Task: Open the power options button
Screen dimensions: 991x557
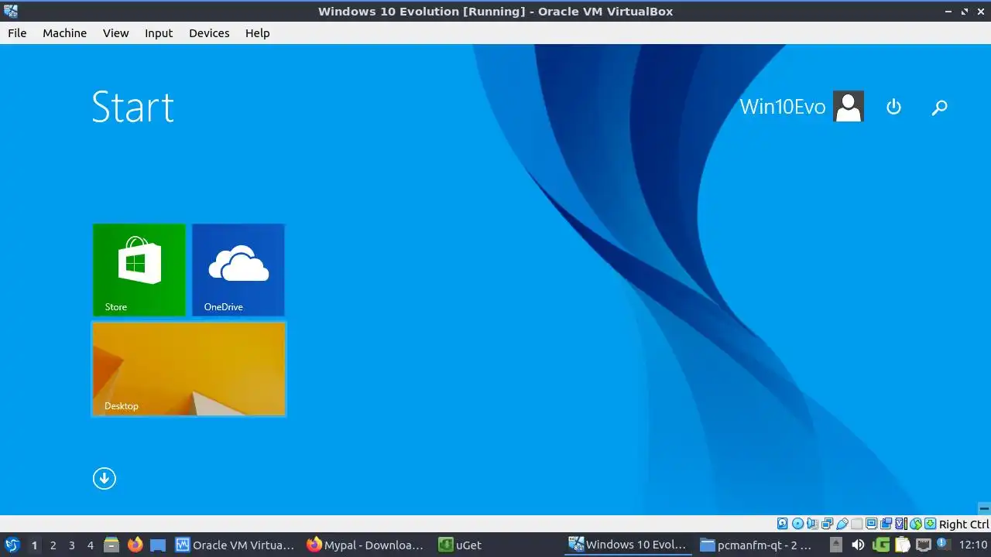Action: pos(894,107)
